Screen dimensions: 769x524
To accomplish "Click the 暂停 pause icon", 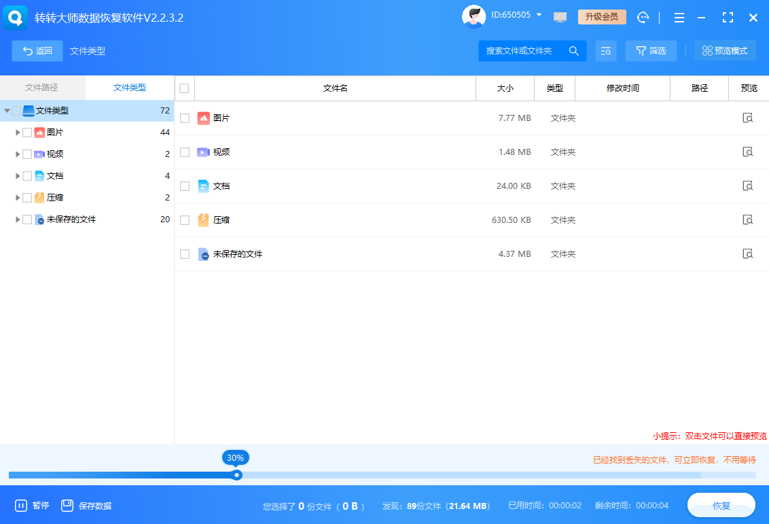I will click(x=22, y=505).
